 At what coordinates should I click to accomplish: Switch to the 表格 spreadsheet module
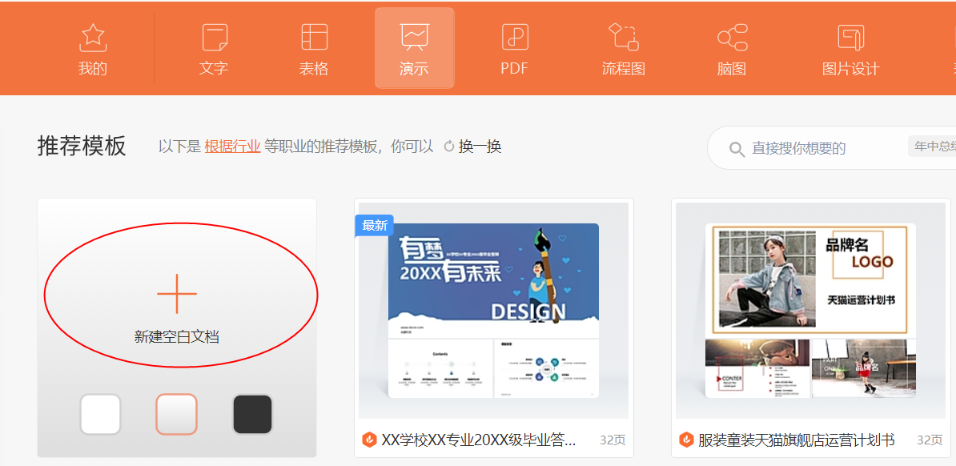tap(314, 48)
